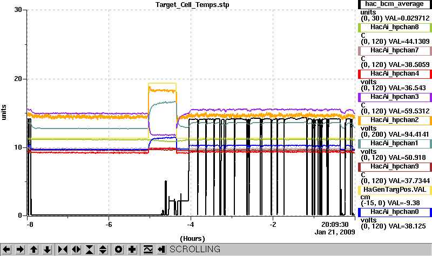Click the VAL=37.7344 readout
Screen dimensions: 432x256
[409, 181]
